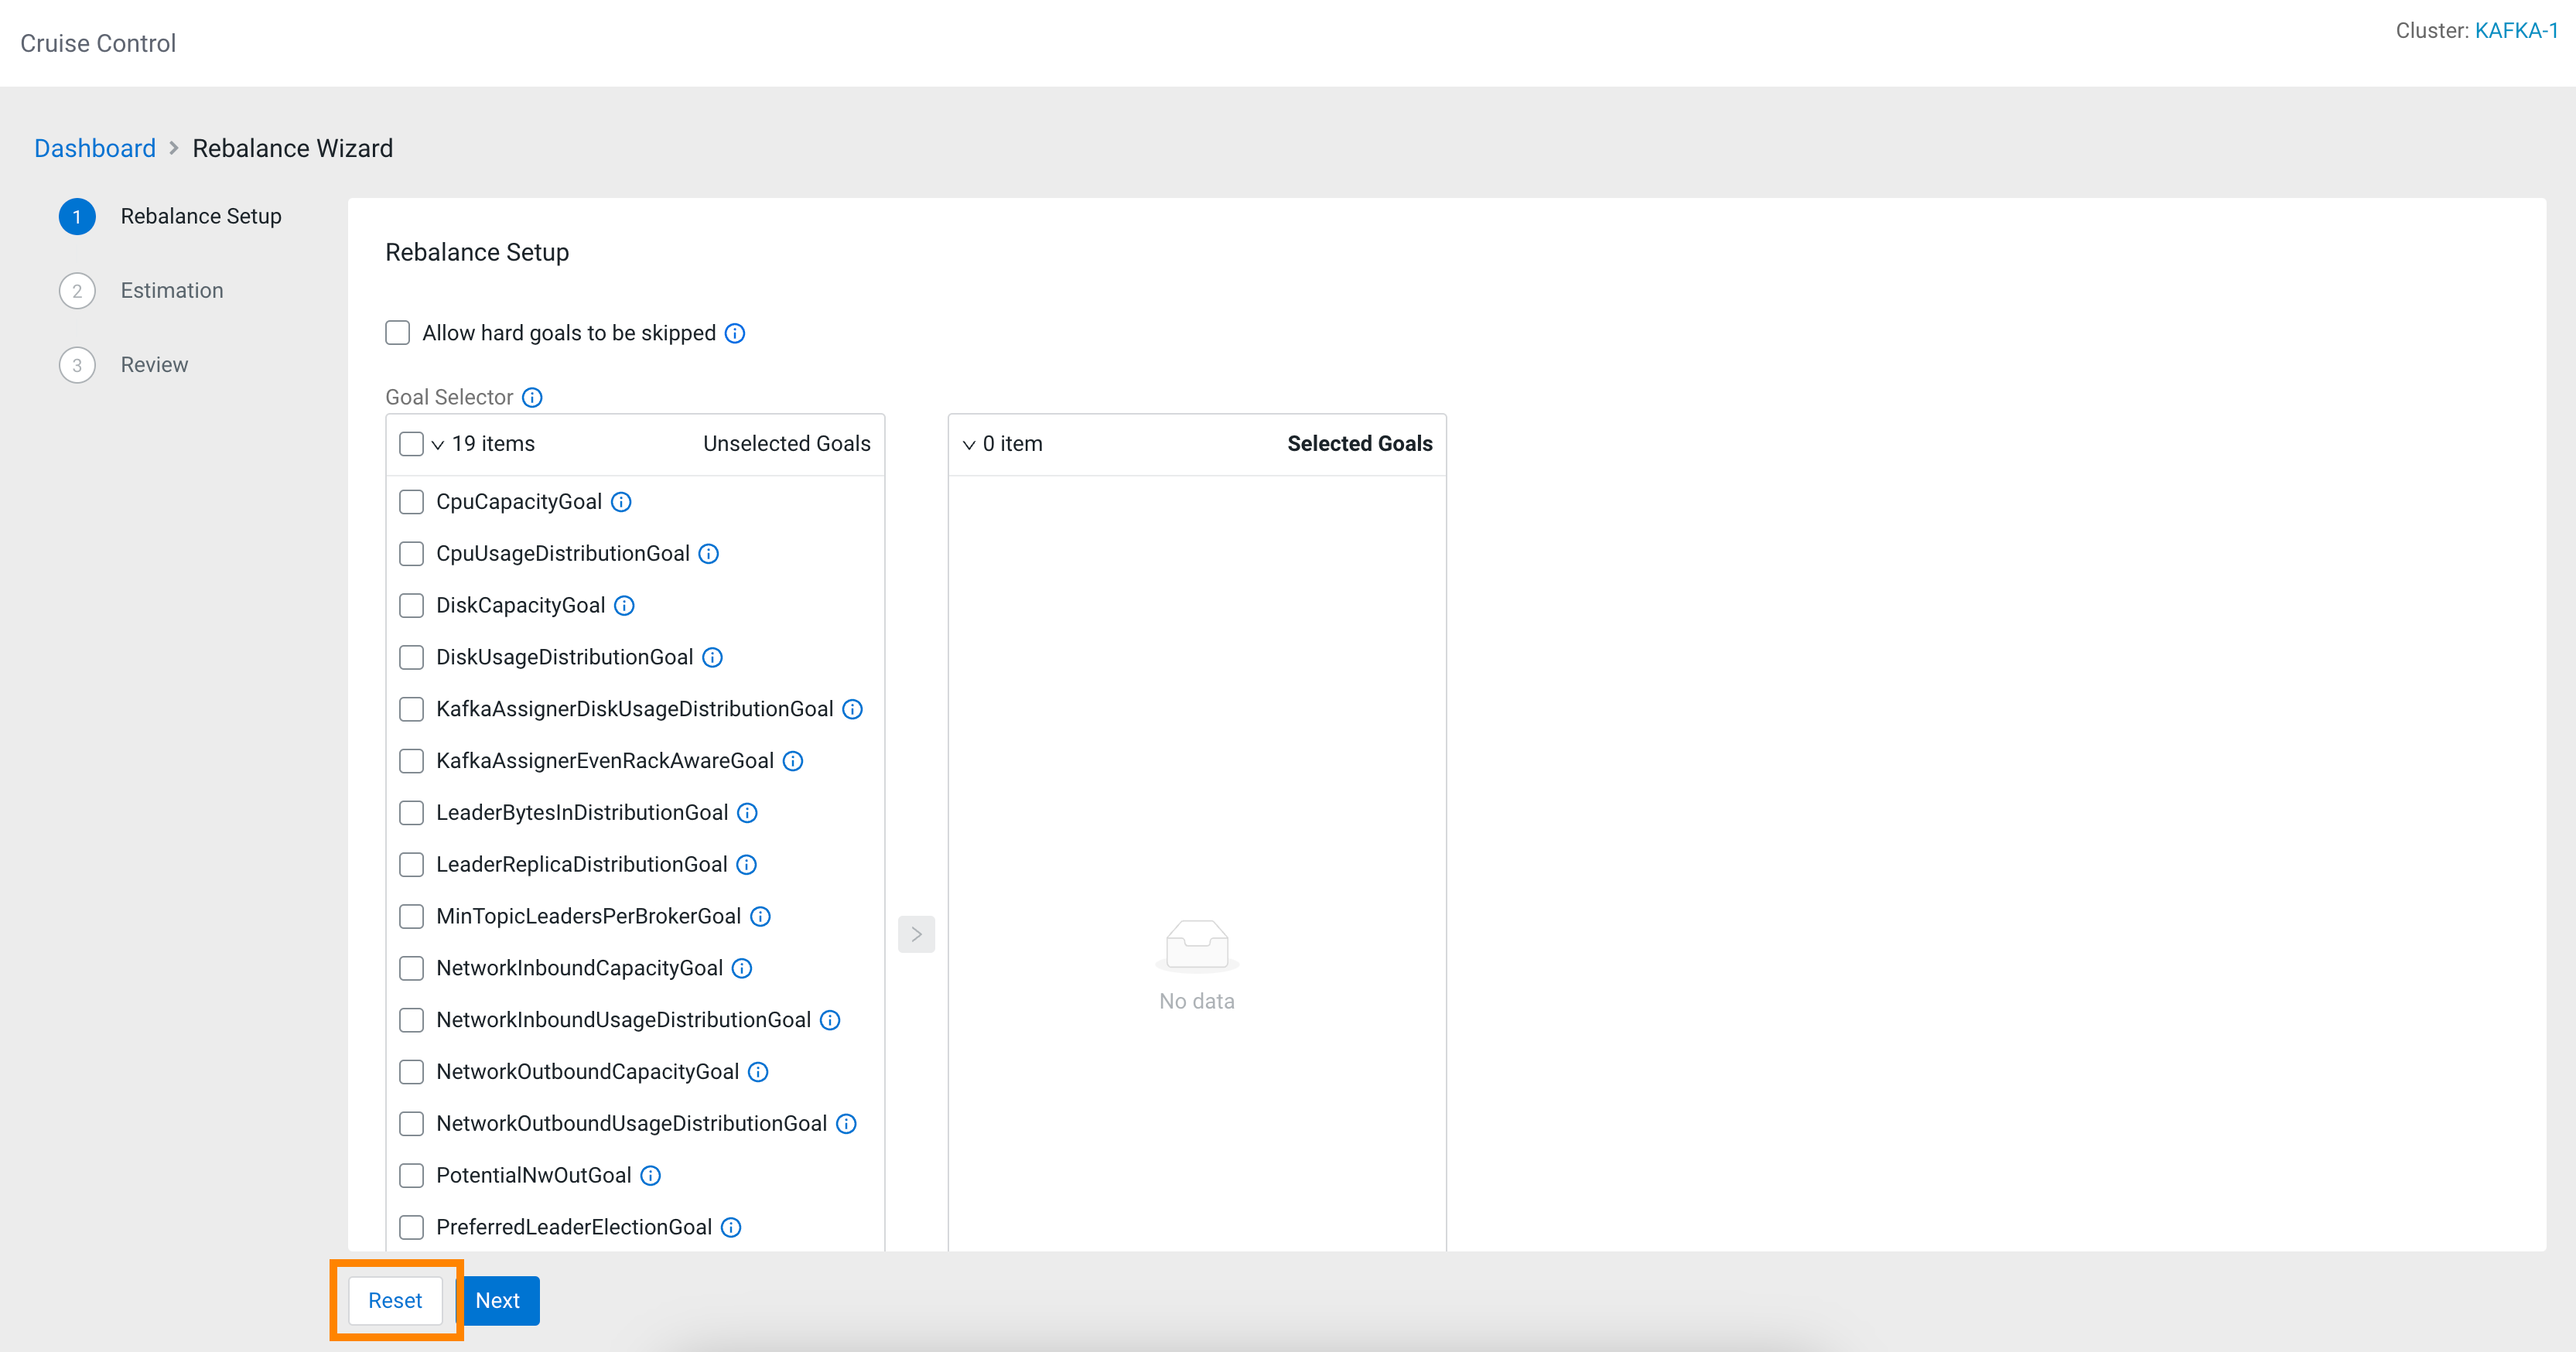2576x1352 pixels.
Task: Tick the LeaderReplicaDistributionGoal checkbox
Action: coord(411,864)
